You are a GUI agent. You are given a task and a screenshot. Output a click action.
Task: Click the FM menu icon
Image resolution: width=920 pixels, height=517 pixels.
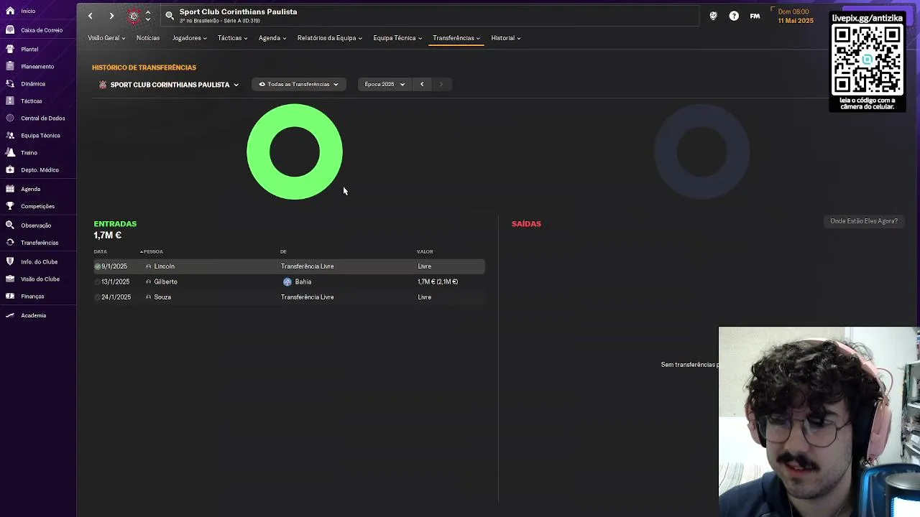coord(755,16)
